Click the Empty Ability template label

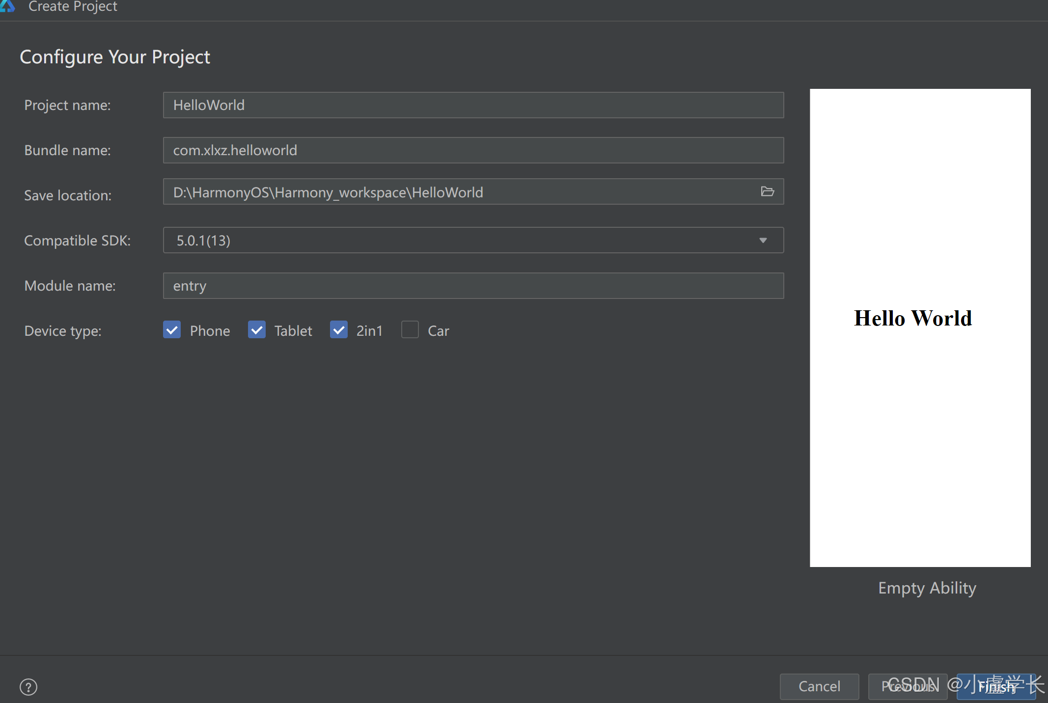click(927, 588)
